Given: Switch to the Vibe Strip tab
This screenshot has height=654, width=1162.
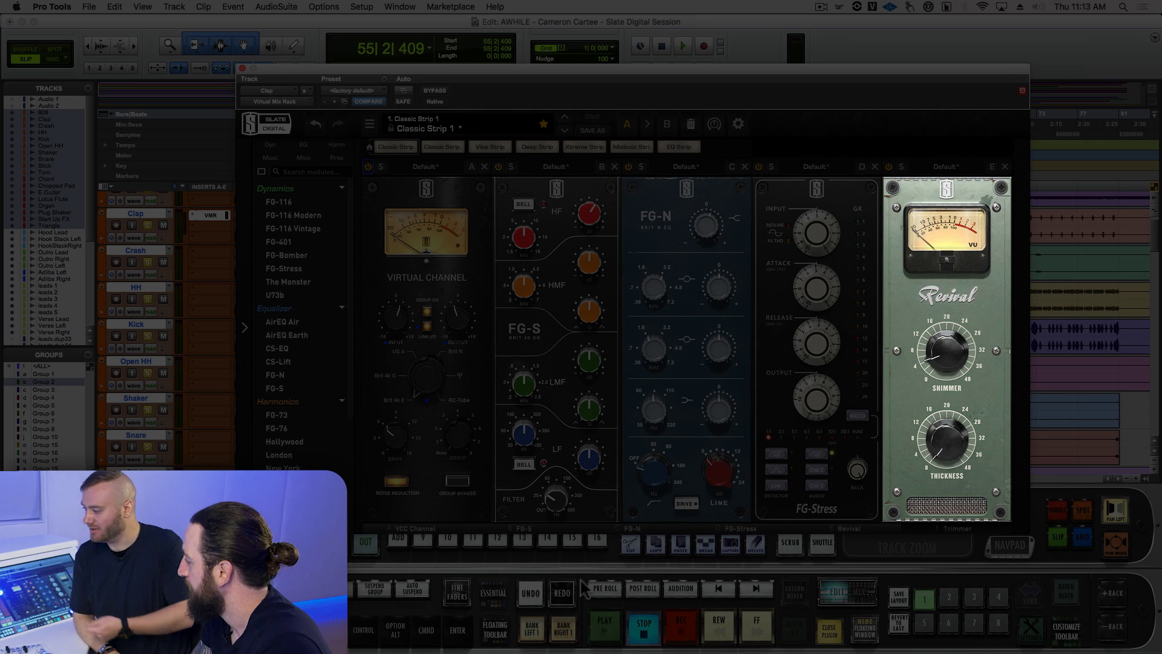Looking at the screenshot, I should coord(490,147).
